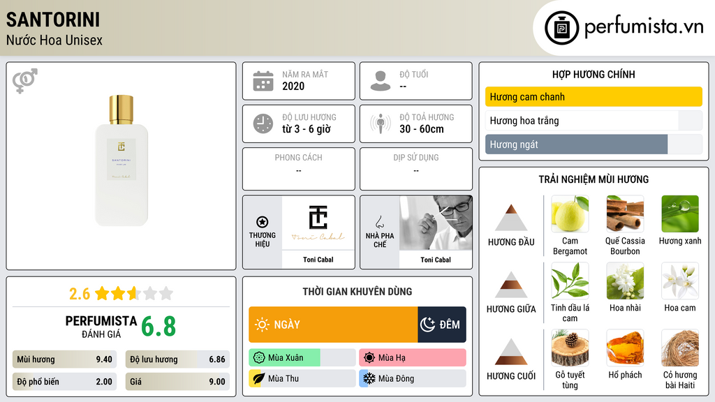Open the Hổ phách note image
Image resolution: width=715 pixels, height=402 pixels.
[x=625, y=348]
